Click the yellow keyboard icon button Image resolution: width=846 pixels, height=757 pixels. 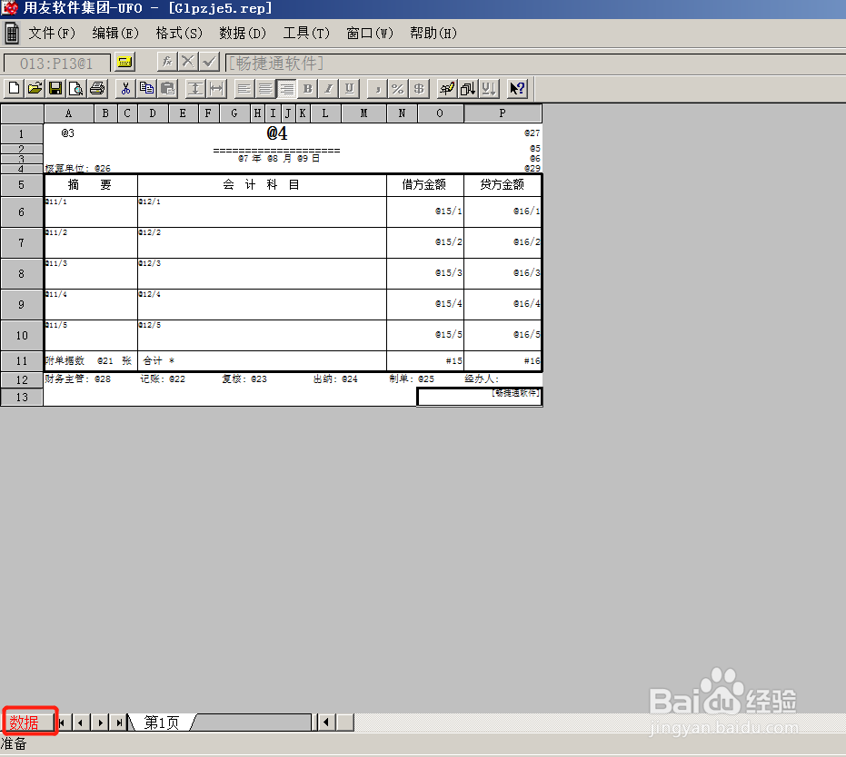[x=124, y=63]
